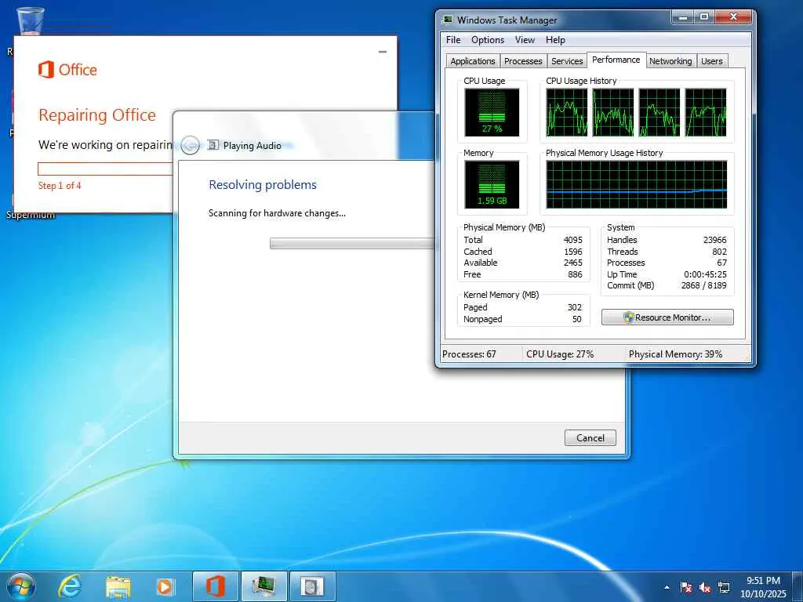This screenshot has width=803, height=602.
Task: Click the Memory 1.59 GB gauge
Action: tap(492, 185)
